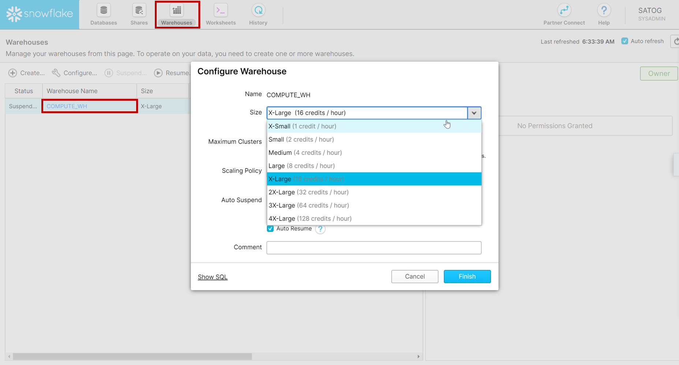Image resolution: width=679 pixels, height=365 pixels.
Task: Select Large (8 credits / hour)
Action: click(374, 166)
